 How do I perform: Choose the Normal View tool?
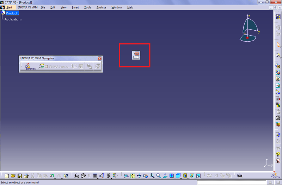click(165, 175)
